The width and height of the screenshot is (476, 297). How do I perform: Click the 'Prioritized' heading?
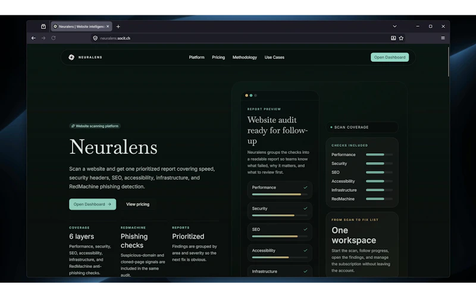[x=188, y=236]
